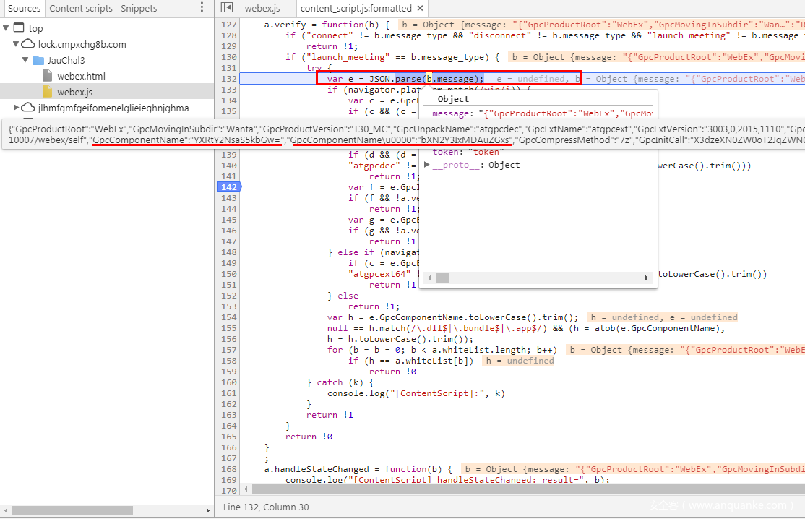Click the three-dot more options menu
Image resolution: width=805 pixels, height=519 pixels.
tap(202, 8)
